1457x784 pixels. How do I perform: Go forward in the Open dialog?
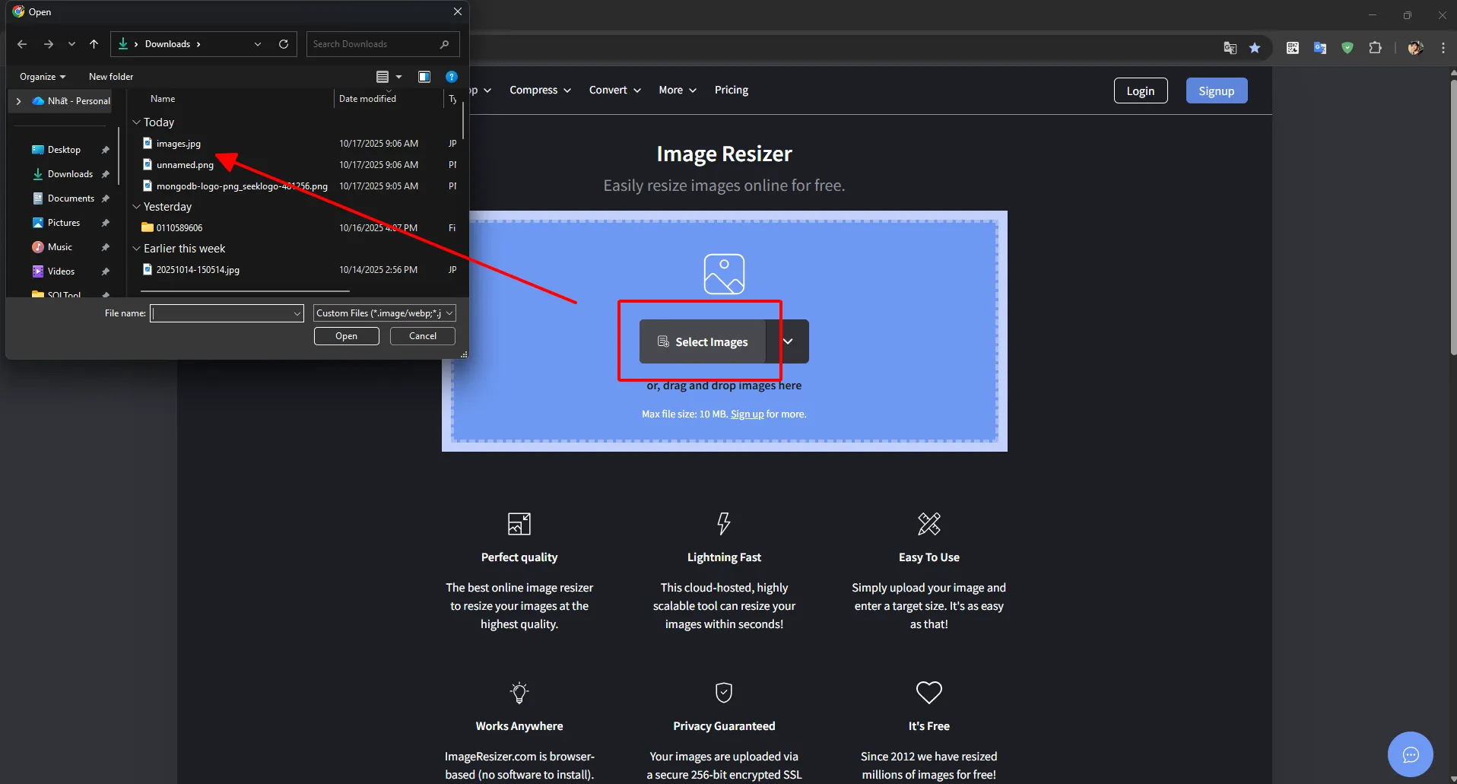[49, 44]
